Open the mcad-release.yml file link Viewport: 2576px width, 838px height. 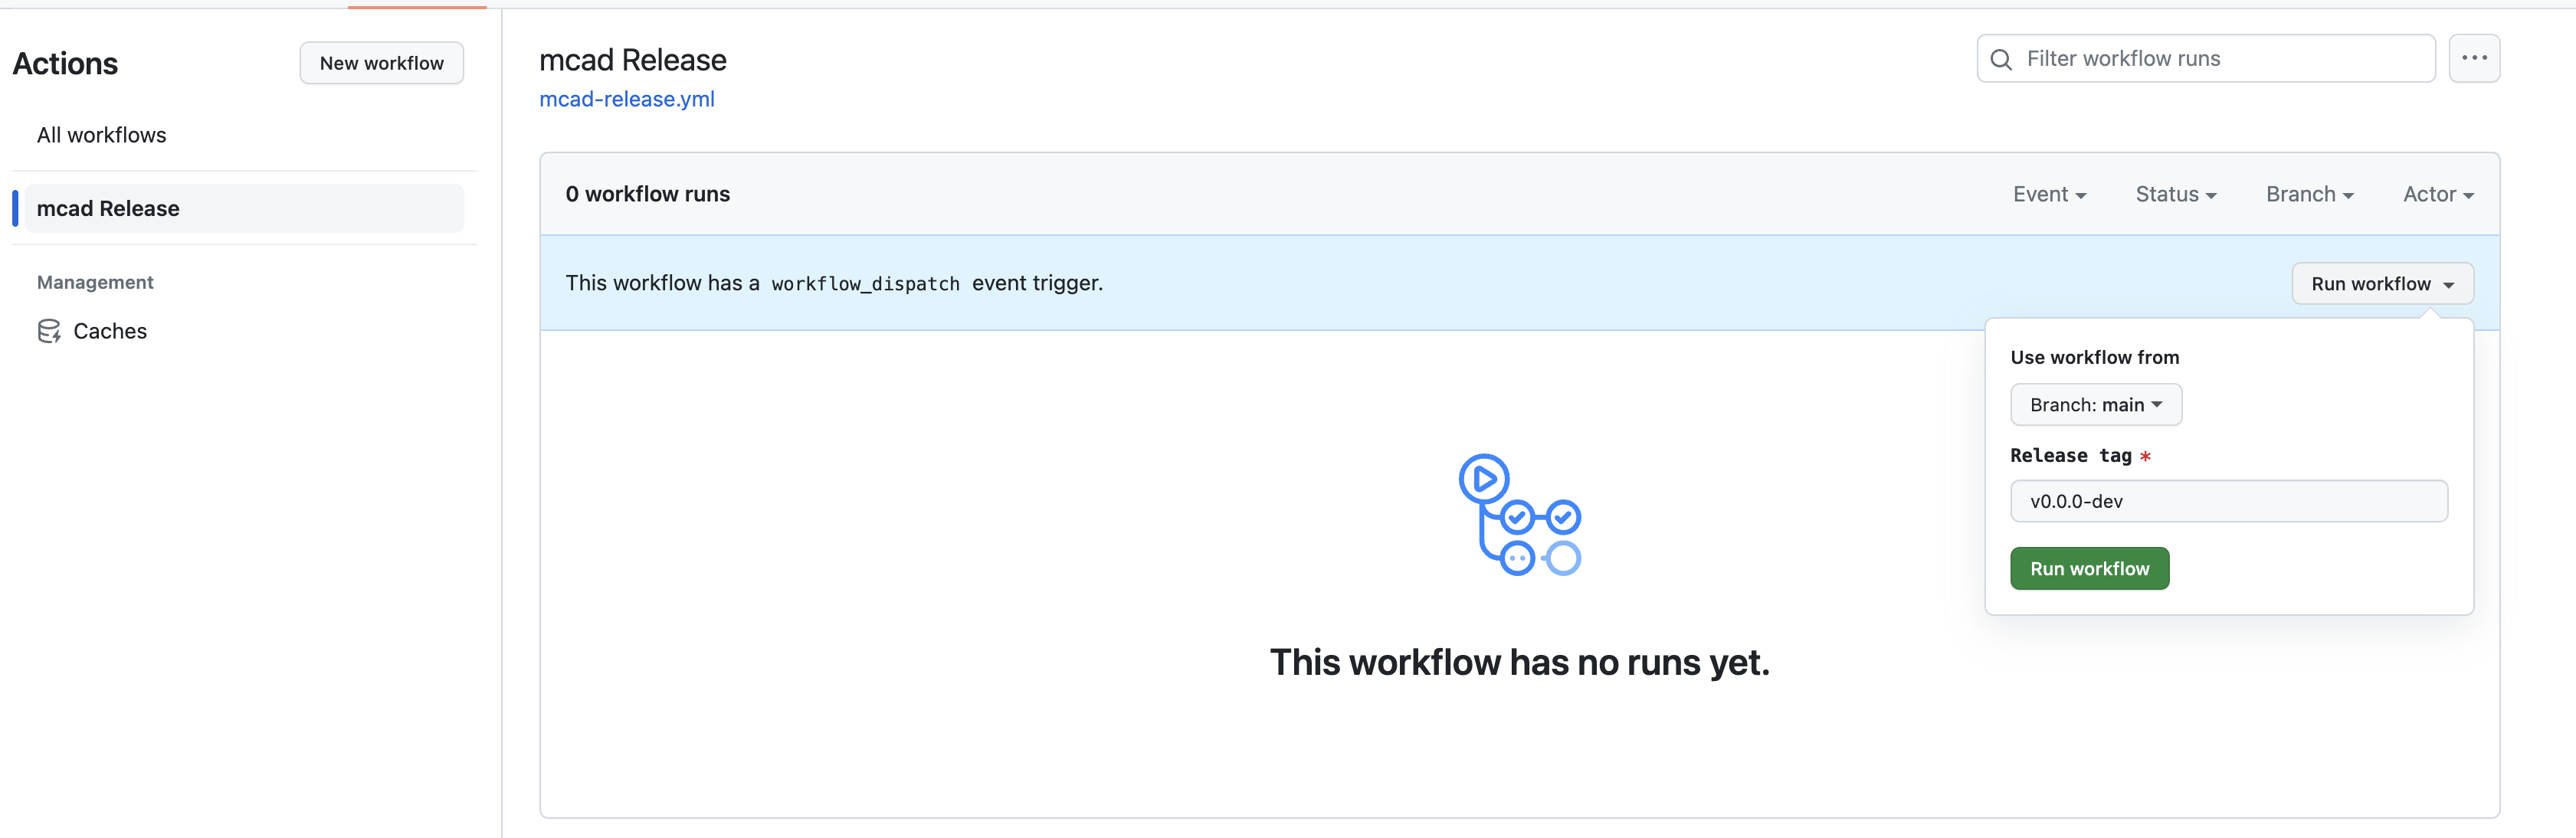click(x=626, y=99)
